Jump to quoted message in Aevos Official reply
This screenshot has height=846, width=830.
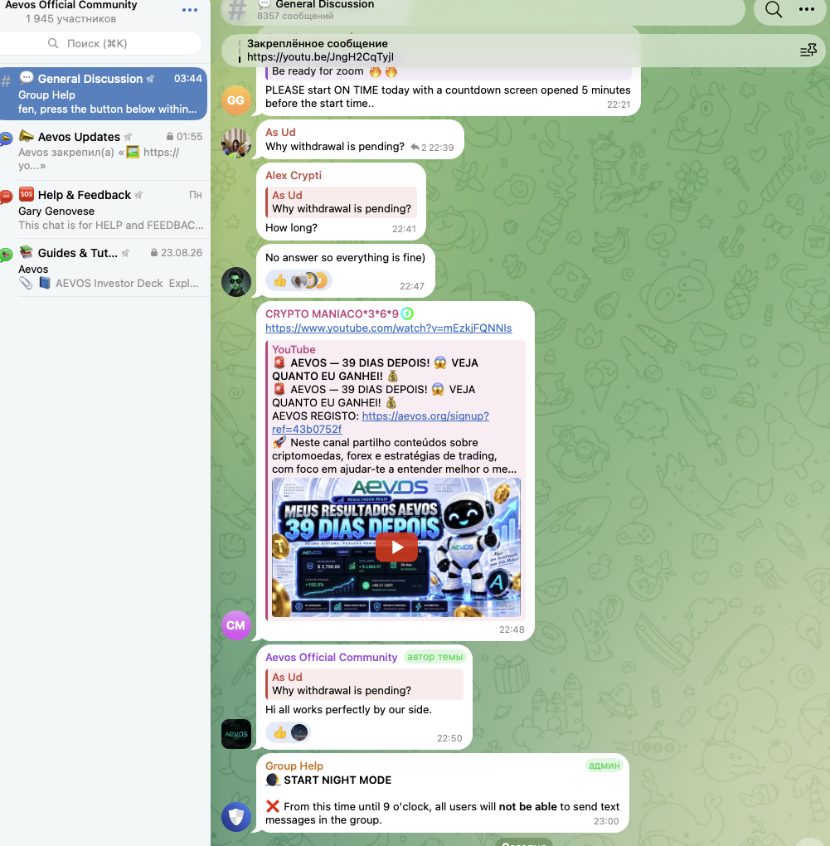pyautogui.click(x=365, y=683)
